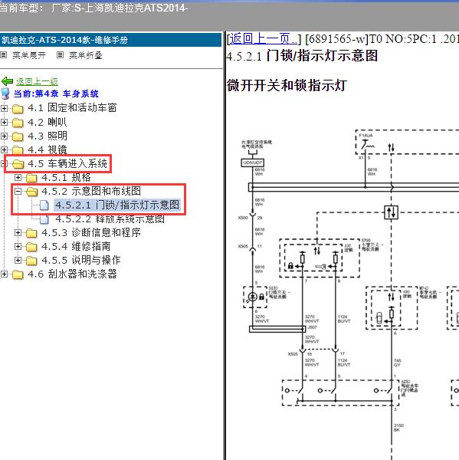This screenshot has width=459, height=460.
Task: Click 凯迪拉克-ATS-2014款-维修手册 title bar
Action: coord(110,40)
